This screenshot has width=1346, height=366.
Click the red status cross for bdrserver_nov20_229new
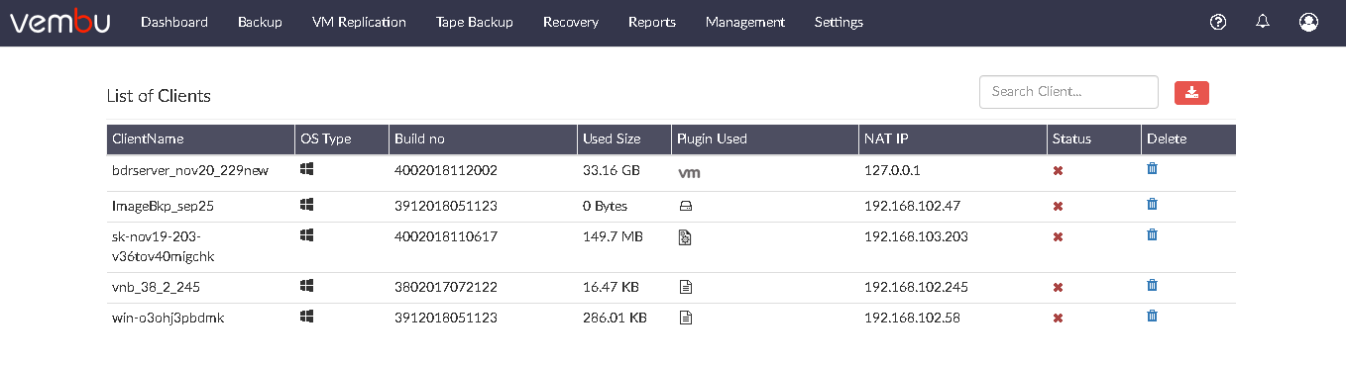(1058, 171)
